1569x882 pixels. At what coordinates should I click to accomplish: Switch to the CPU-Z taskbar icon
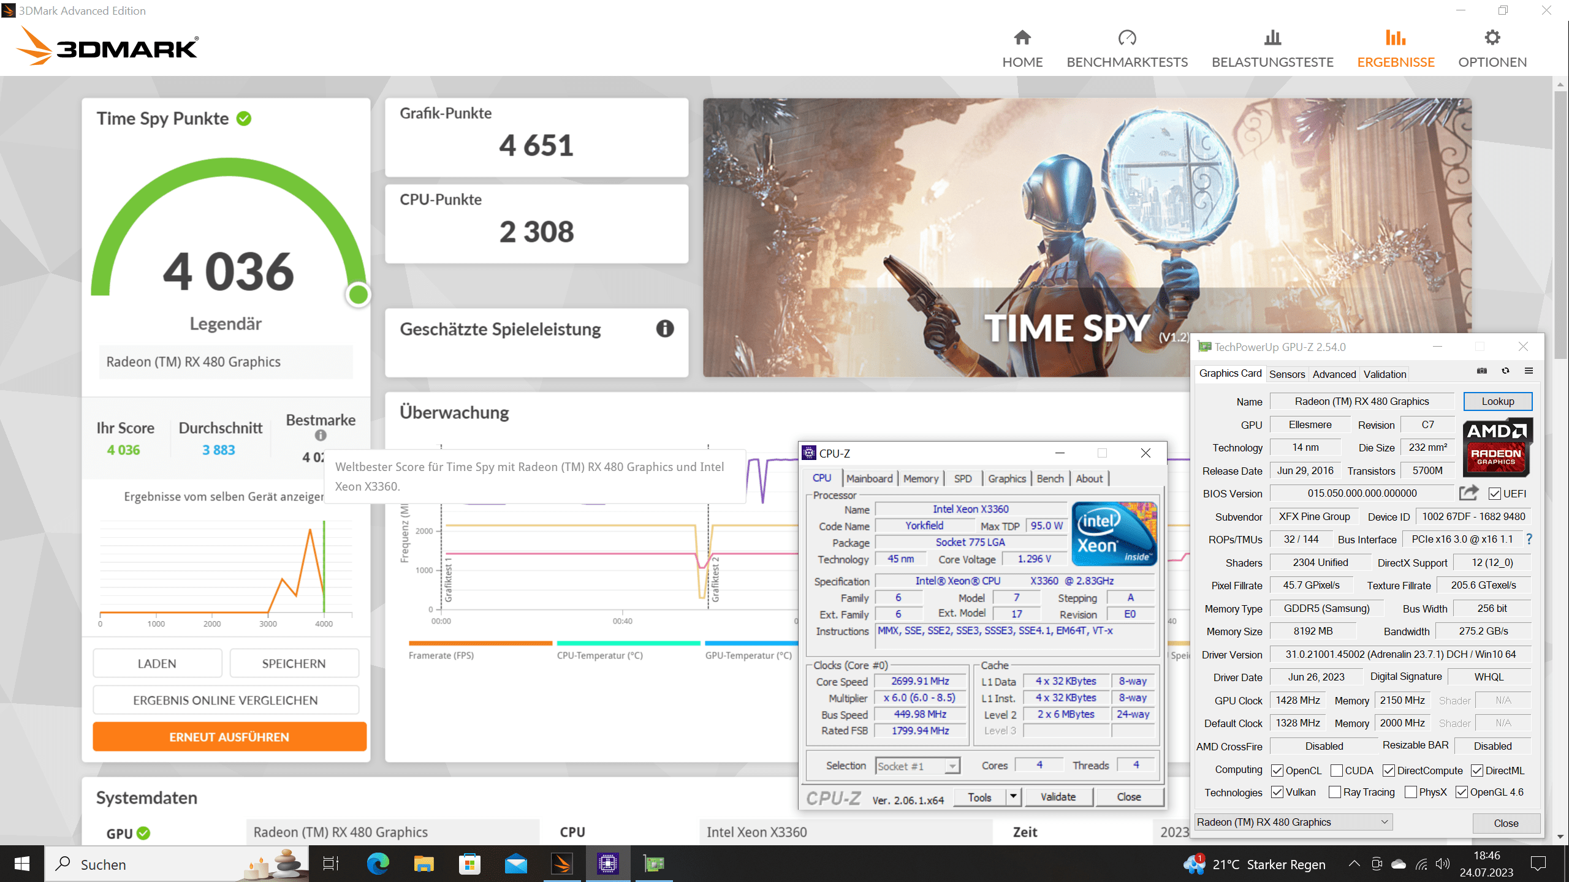pos(607,864)
